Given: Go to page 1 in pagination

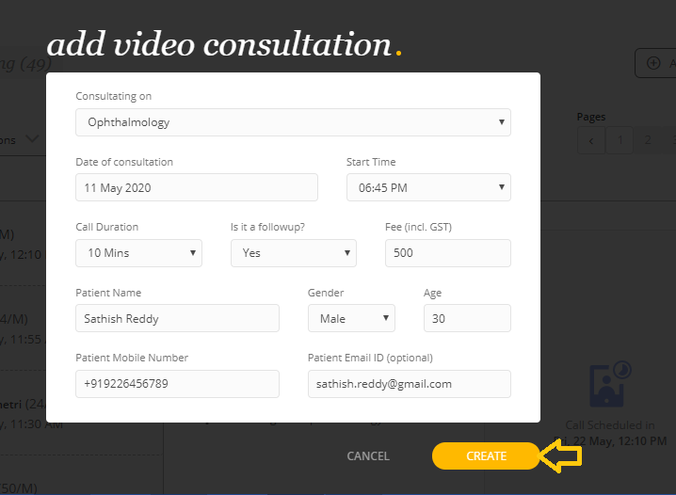Looking at the screenshot, I should click(620, 141).
